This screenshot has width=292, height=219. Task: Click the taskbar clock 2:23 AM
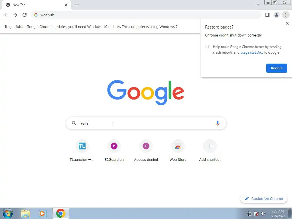pos(277,214)
